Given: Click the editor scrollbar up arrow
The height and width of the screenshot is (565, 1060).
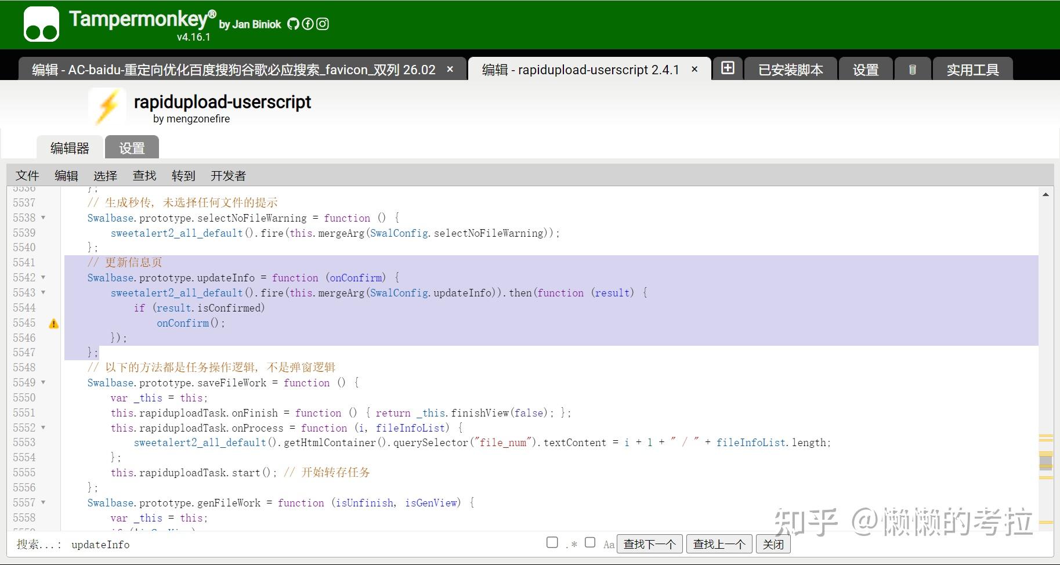Looking at the screenshot, I should (x=1045, y=195).
